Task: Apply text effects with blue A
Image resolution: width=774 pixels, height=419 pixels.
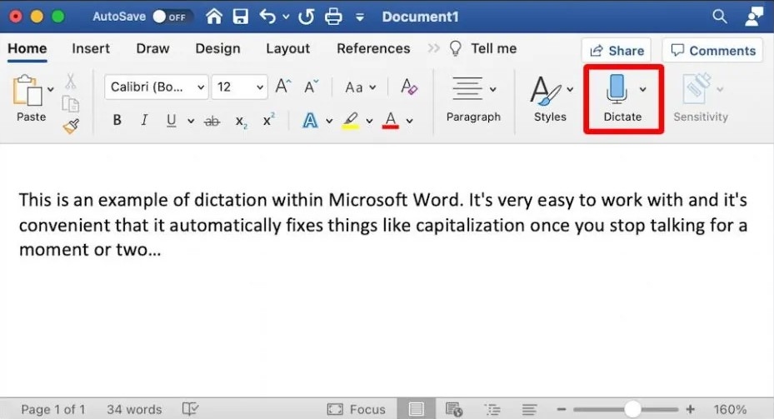Action: point(310,120)
